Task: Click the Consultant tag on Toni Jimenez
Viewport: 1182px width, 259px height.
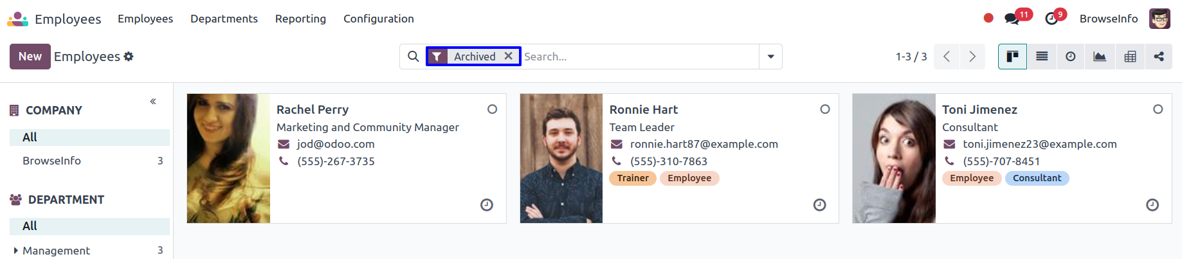Action: [x=1037, y=178]
